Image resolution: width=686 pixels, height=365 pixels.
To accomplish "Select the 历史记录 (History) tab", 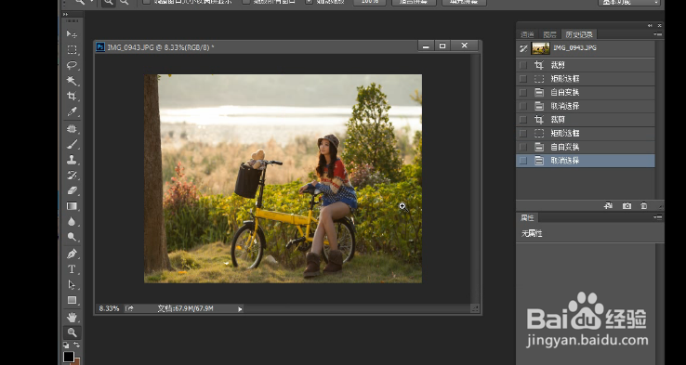I will point(579,34).
